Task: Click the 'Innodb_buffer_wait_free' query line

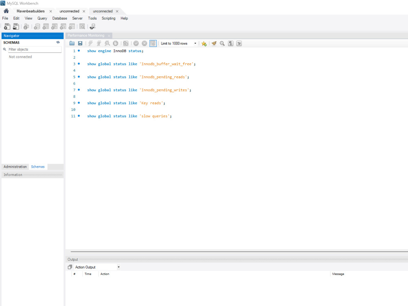Action: pos(141,64)
